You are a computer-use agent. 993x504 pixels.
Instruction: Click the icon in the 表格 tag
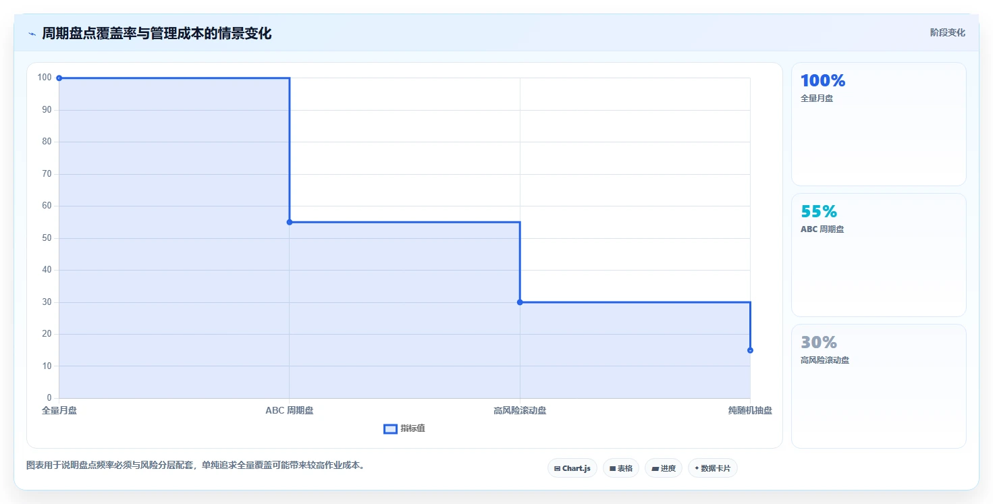pyautogui.click(x=612, y=468)
